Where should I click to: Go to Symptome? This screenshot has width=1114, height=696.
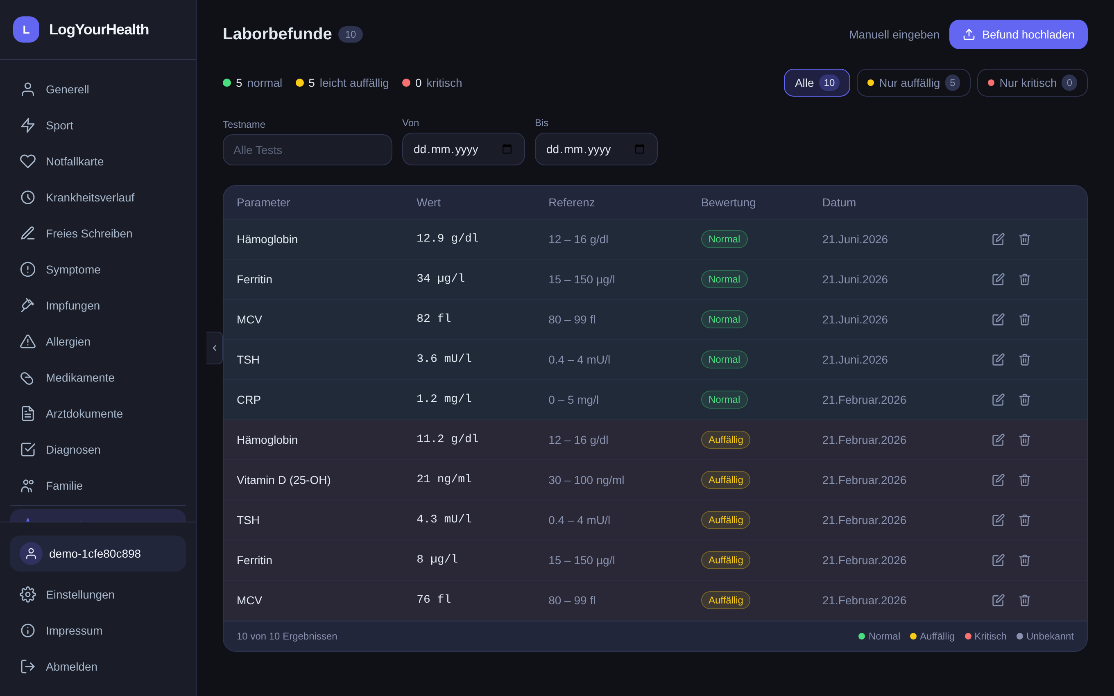click(98, 269)
